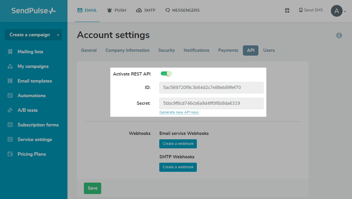Click the API ID input field

211,88
